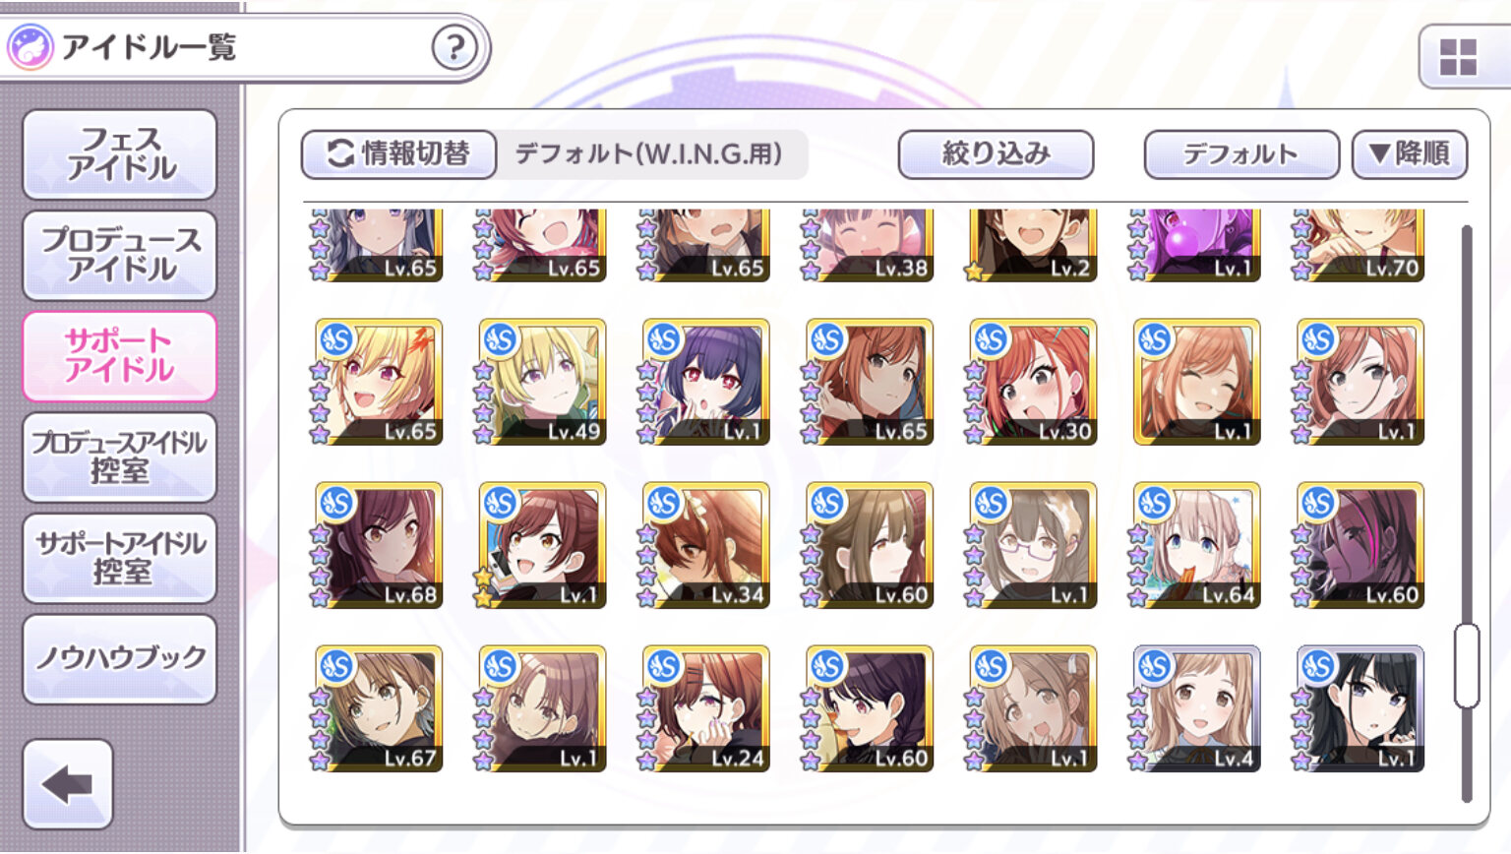Open the help question mark icon
Viewport: 1511px width, 854px height.
[x=454, y=47]
